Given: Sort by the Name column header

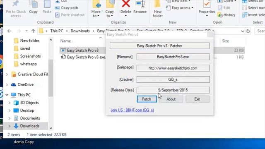Looking at the screenshot, I should click(x=65, y=41).
